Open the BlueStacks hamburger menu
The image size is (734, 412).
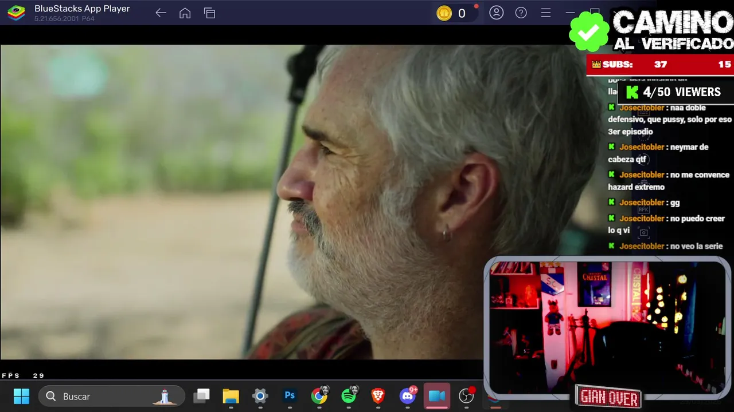point(546,13)
